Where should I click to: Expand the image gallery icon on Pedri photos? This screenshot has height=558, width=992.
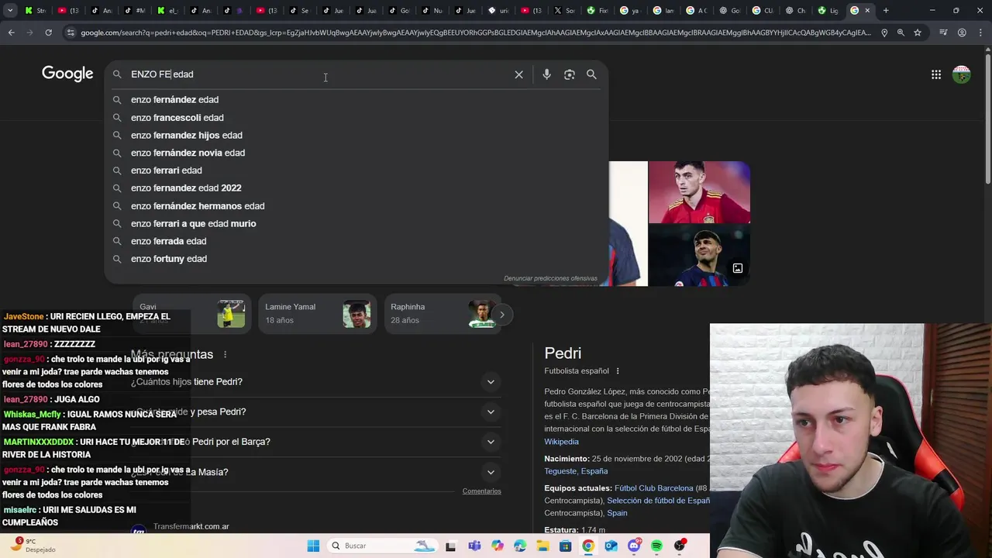738,268
